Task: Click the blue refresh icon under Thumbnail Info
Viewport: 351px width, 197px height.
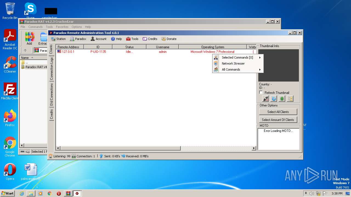Action: [274, 99]
